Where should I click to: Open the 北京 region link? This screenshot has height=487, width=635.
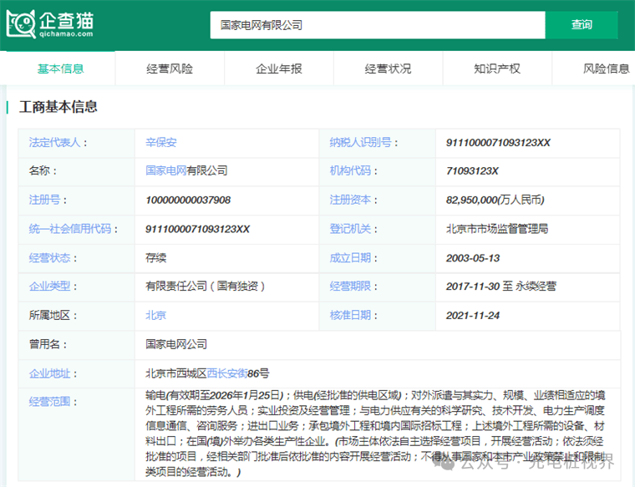pos(155,315)
